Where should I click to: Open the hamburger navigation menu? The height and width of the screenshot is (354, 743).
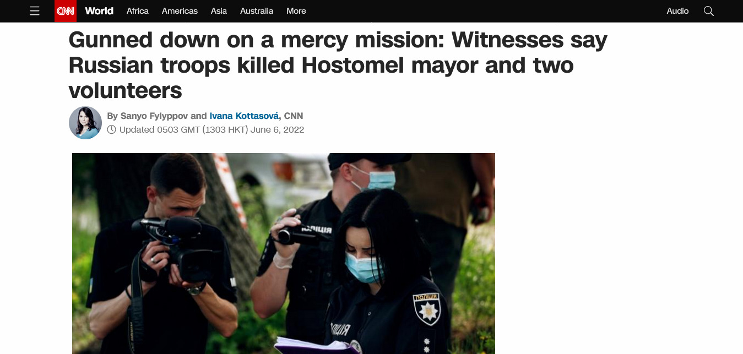pos(35,11)
